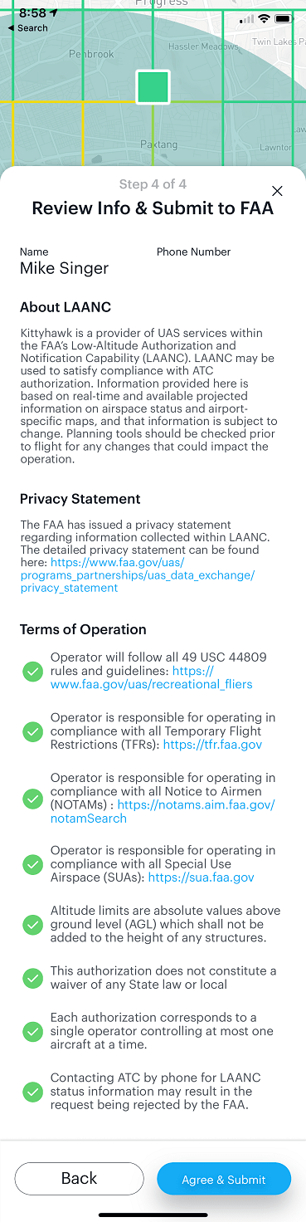Toggle the State law waiver checkmark

click(32, 978)
